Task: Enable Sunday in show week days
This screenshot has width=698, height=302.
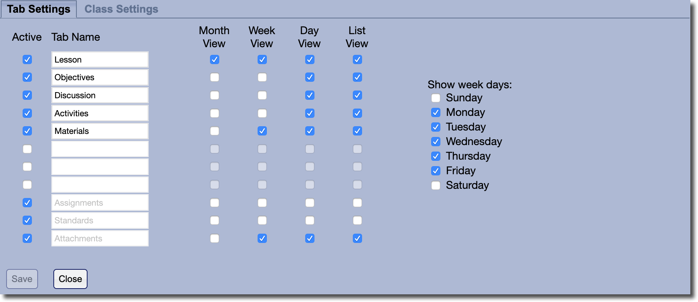Action: point(436,98)
